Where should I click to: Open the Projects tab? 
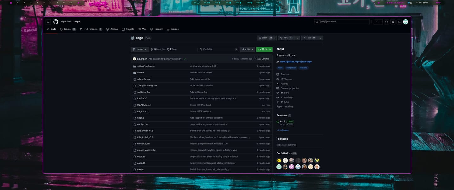tap(128, 29)
